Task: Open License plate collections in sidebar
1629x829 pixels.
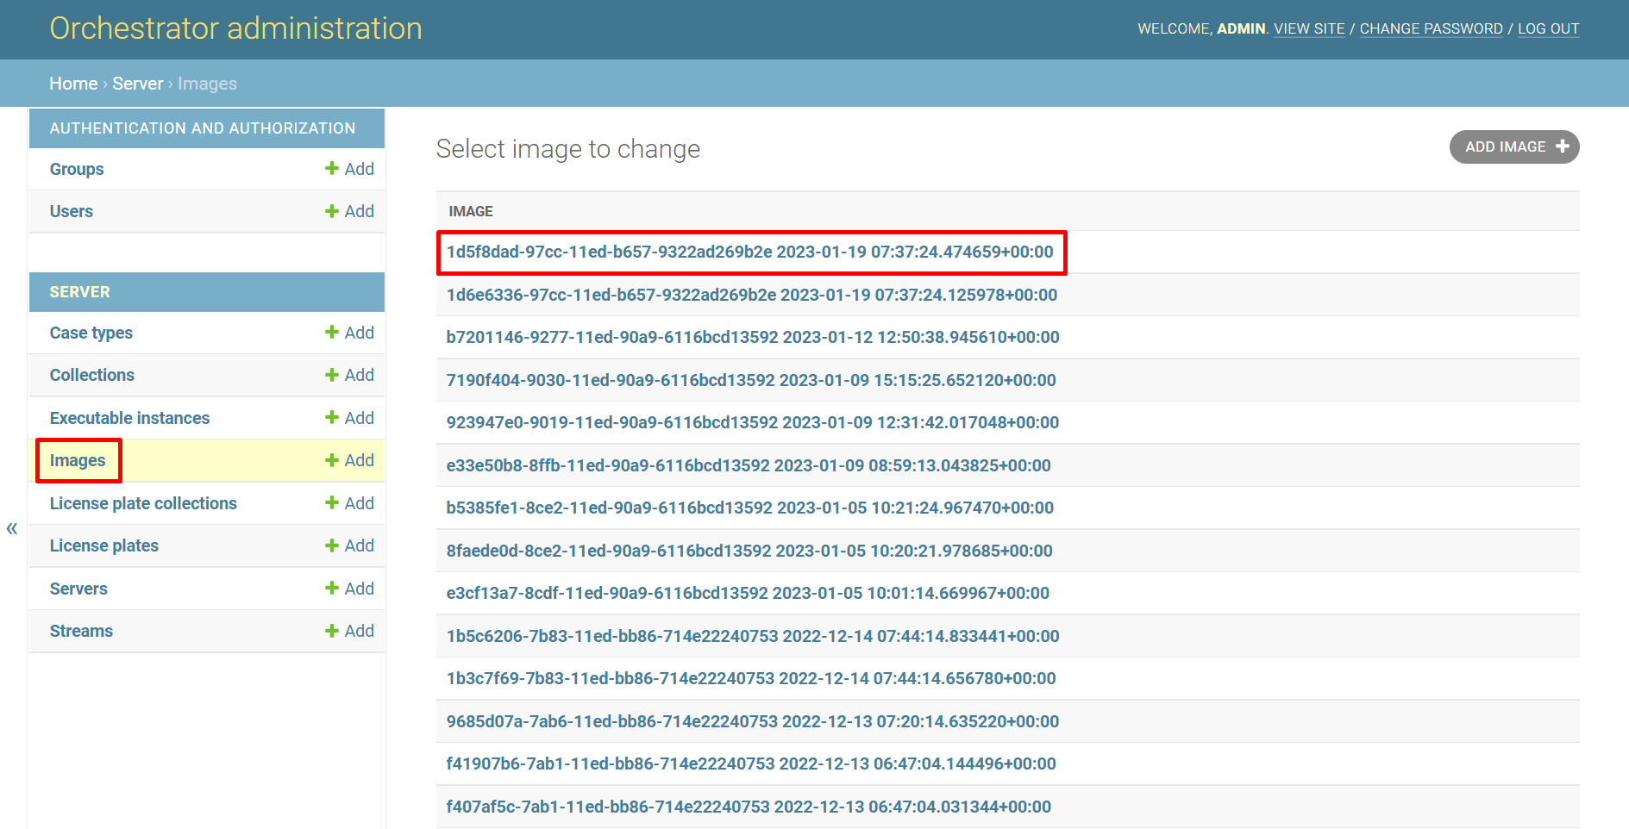Action: click(x=143, y=503)
